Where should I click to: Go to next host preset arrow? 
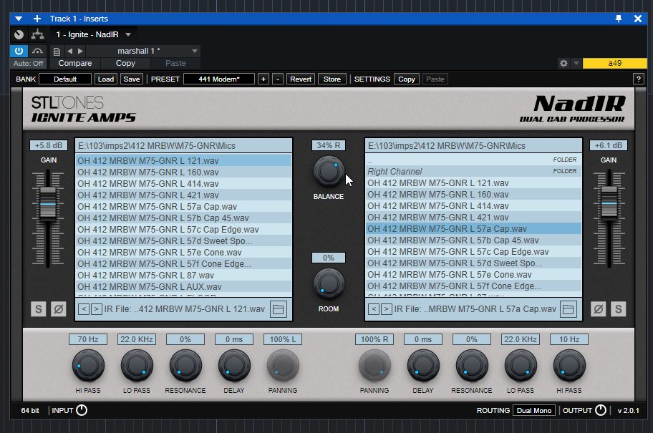[80, 52]
